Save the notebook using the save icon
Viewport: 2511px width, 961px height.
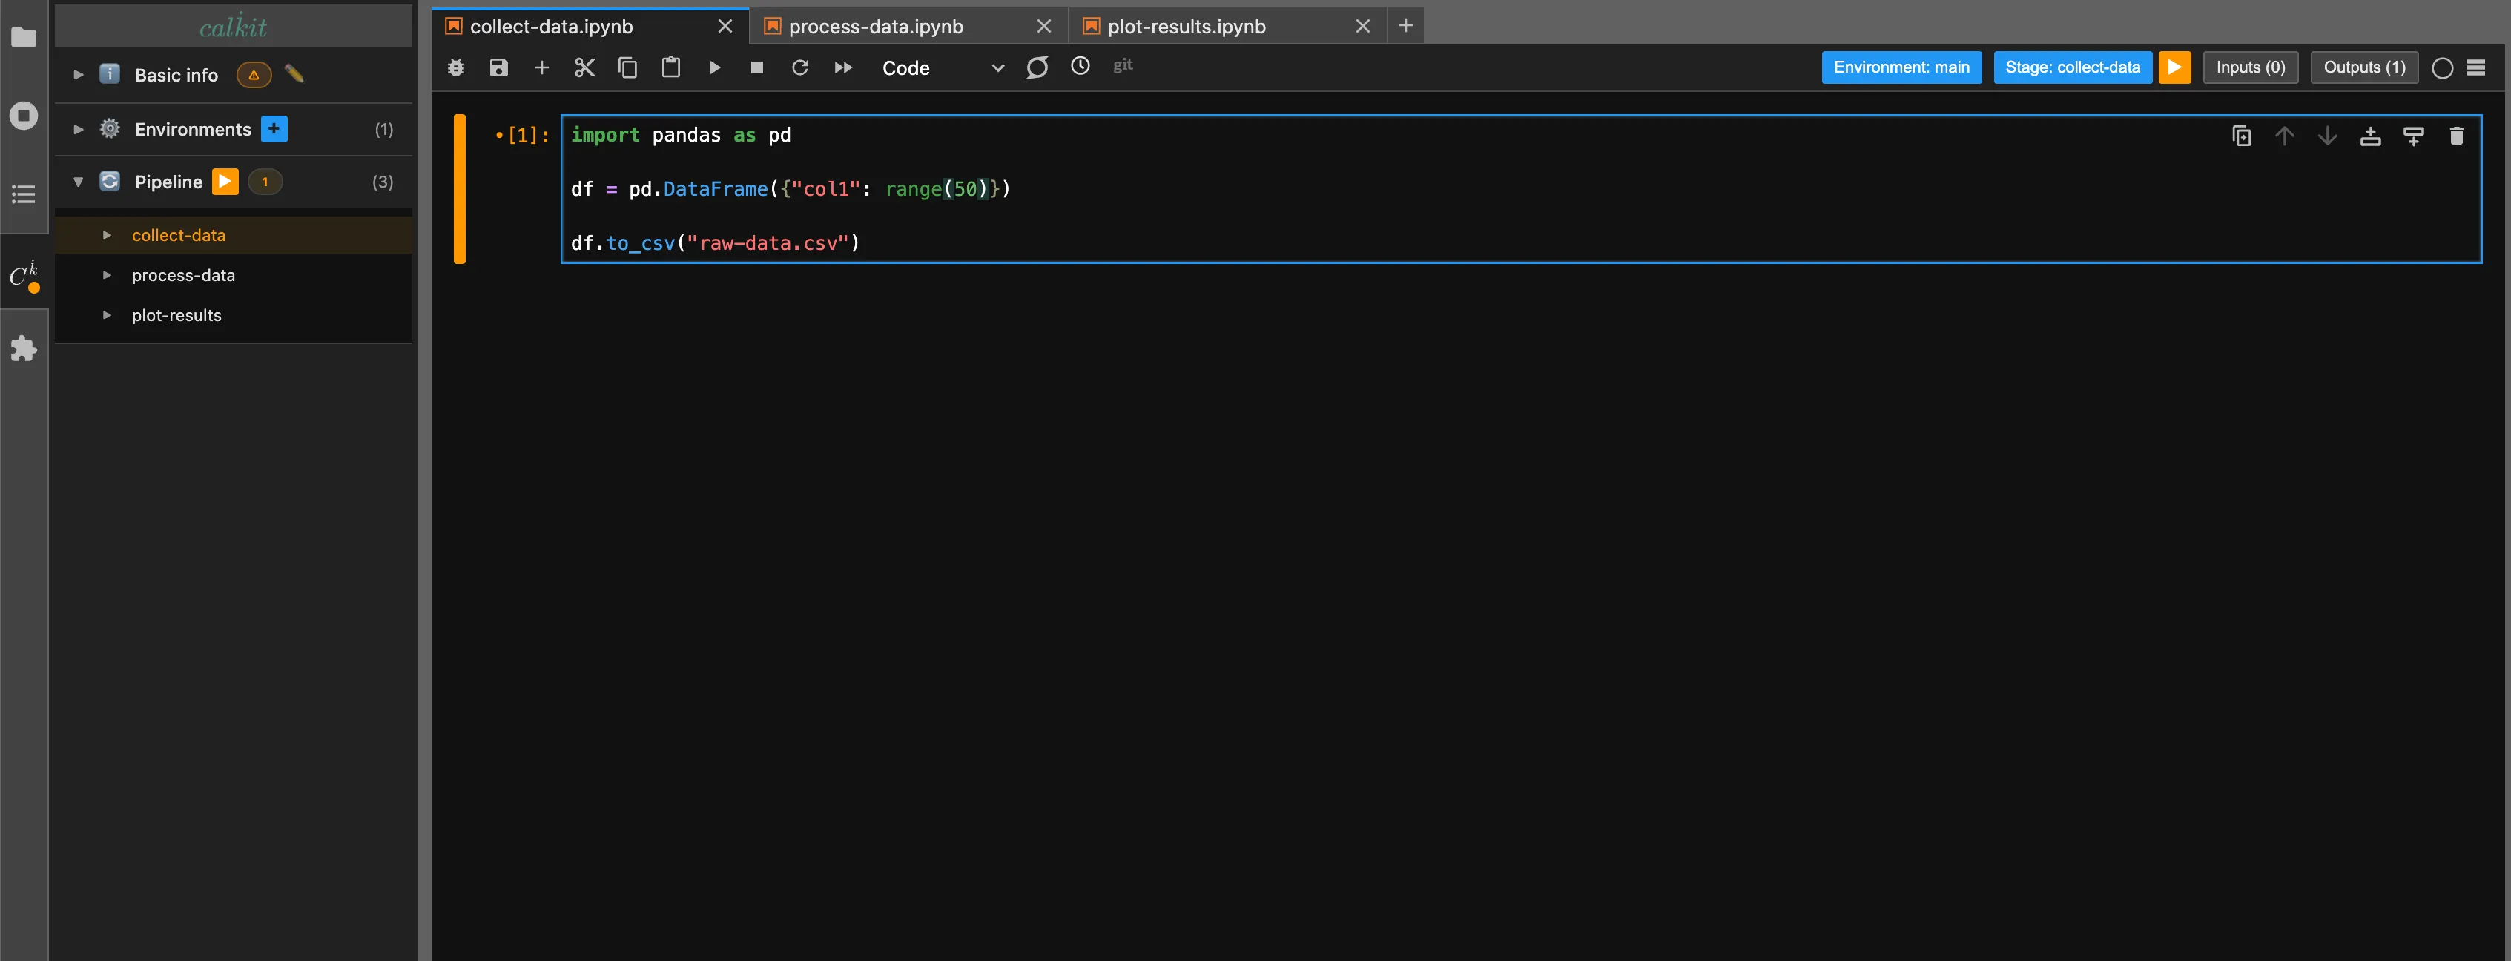[x=498, y=67]
